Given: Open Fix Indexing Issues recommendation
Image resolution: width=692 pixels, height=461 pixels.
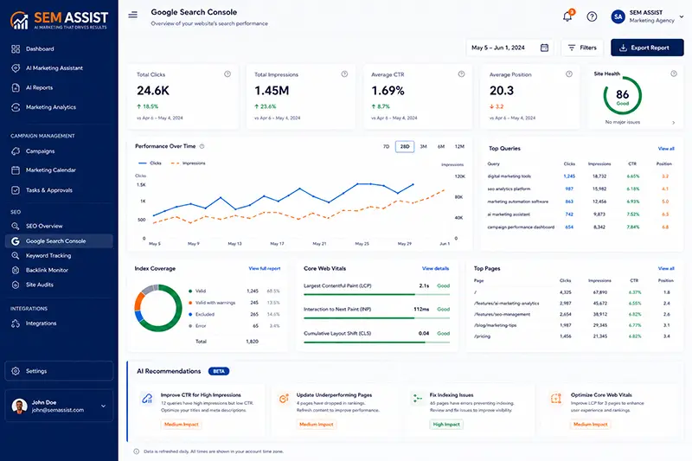Looking at the screenshot, I should pos(470,410).
